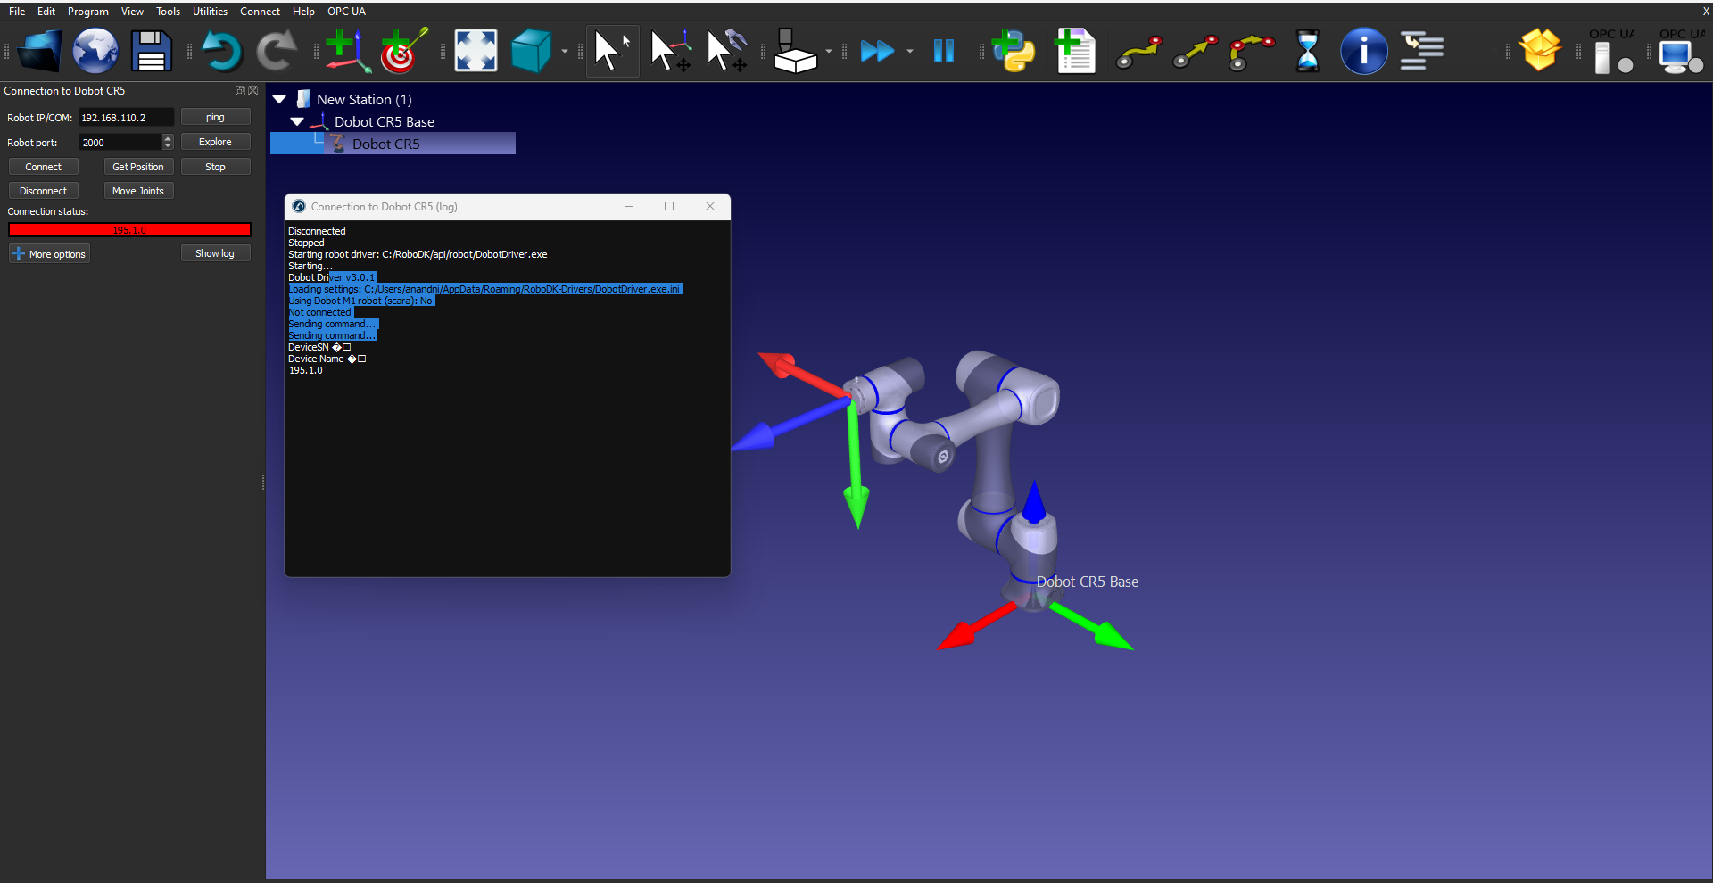This screenshot has width=1713, height=883.
Task: Open the Program menu
Action: coord(87,12)
